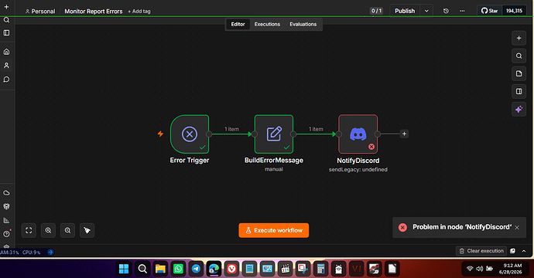
Task: Click the plus icon atop the left sidebar
Action: pos(6,7)
